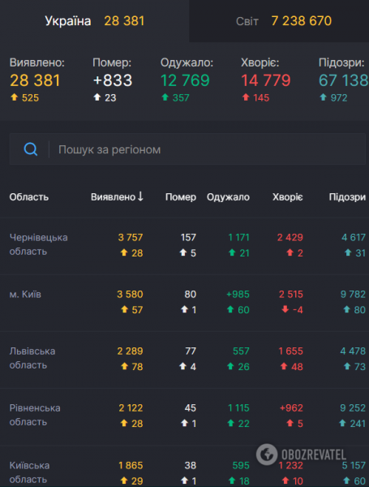Select the recovered value 12 769

(x=185, y=80)
